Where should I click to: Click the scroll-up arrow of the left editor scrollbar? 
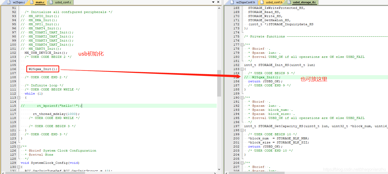[x=219, y=8]
